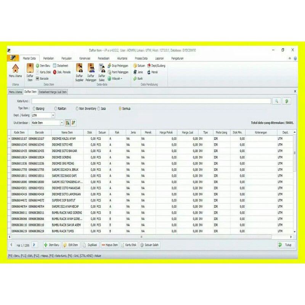Click the vertical scrollbar thumb
The width and height of the screenshot is (305, 305).
point(295,153)
